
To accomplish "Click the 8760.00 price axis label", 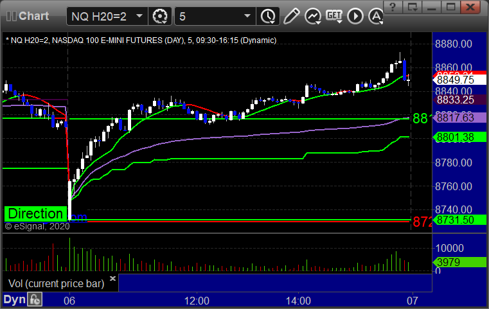I will (454, 186).
